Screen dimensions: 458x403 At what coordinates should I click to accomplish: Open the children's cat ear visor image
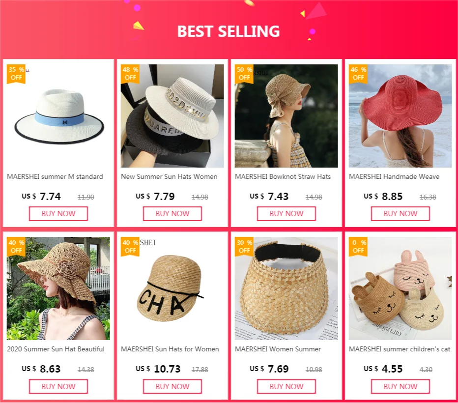click(400, 288)
